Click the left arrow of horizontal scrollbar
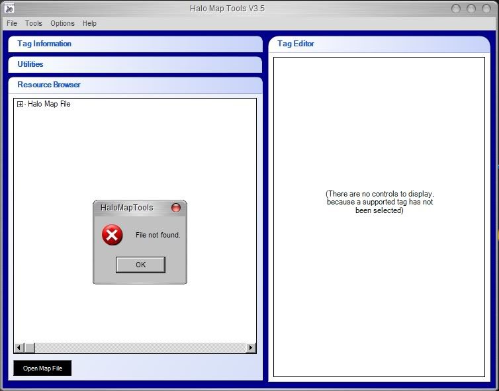499x391 pixels. 19,348
